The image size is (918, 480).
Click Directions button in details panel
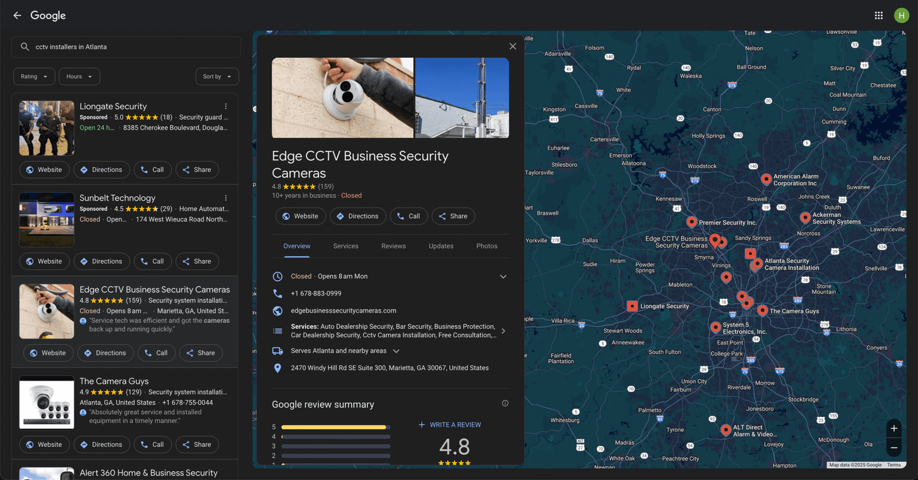358,217
